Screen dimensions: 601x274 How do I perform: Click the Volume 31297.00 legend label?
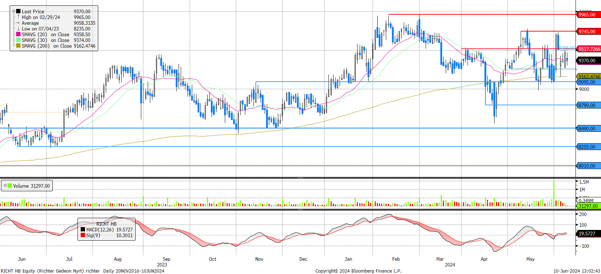click(32, 186)
